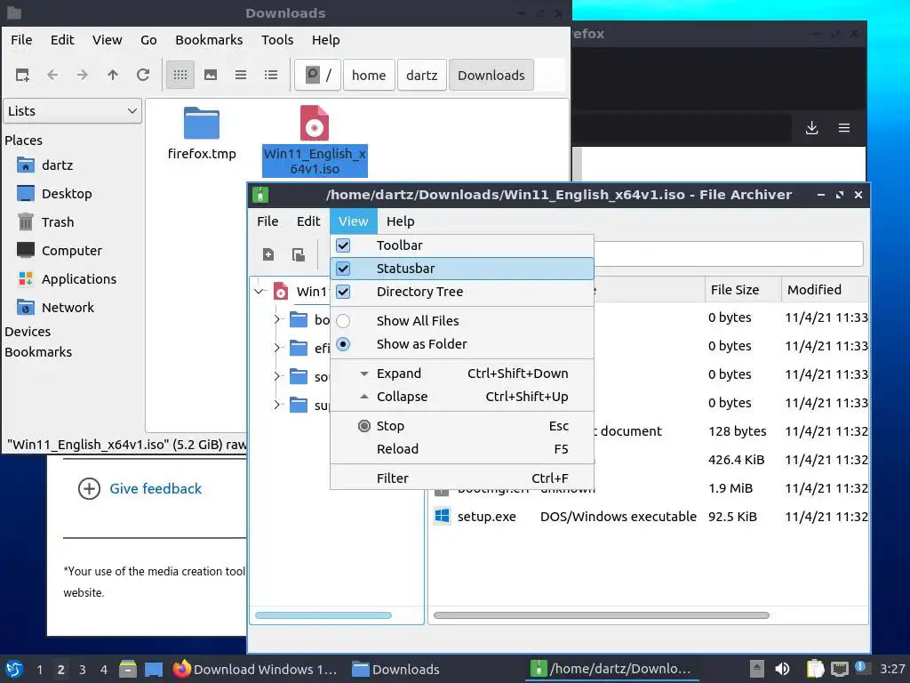Open Help menu in File Archiver

401,221
